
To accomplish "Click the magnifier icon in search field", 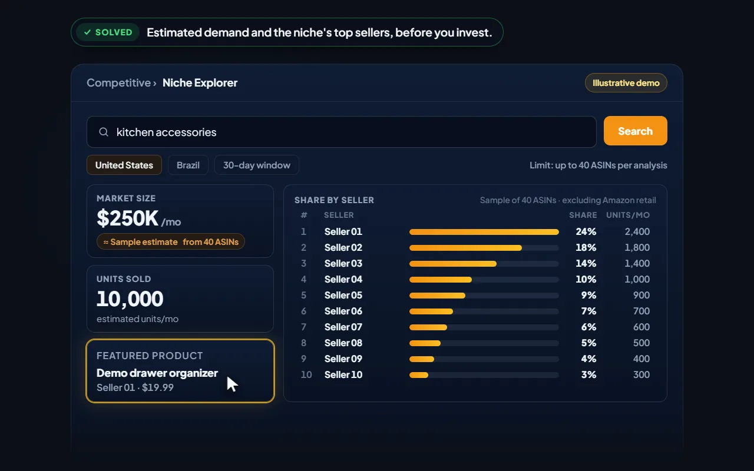I will [104, 132].
